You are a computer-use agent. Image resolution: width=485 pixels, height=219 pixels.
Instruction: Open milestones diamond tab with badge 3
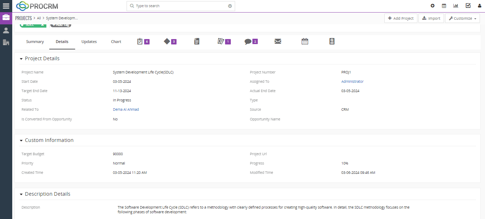tap(170, 42)
